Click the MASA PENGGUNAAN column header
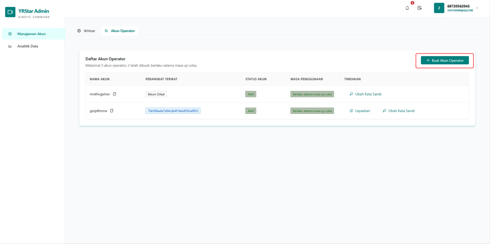 click(307, 79)
